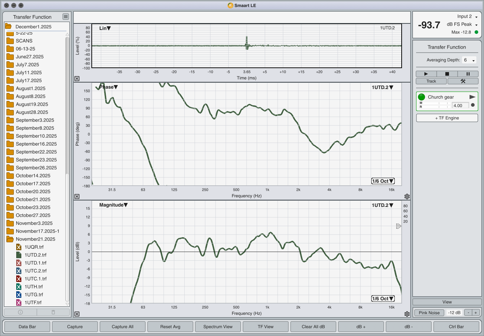Open the Magnitude plot settings gear

pos(407,314)
